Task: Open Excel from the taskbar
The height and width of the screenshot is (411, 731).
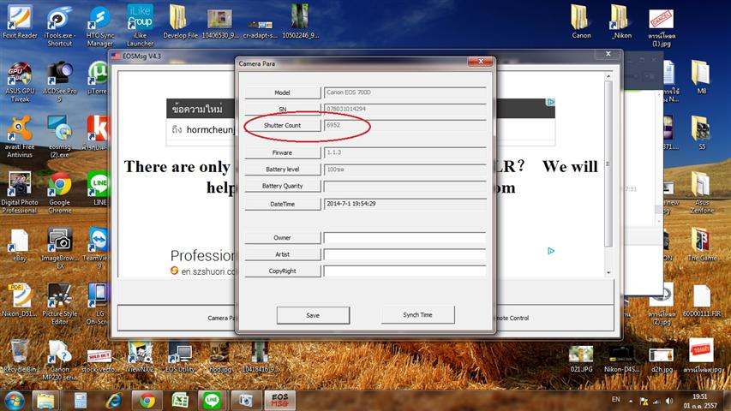Action: click(180, 400)
